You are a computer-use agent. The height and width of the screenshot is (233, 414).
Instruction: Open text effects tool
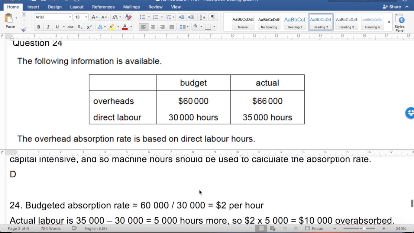100,27
